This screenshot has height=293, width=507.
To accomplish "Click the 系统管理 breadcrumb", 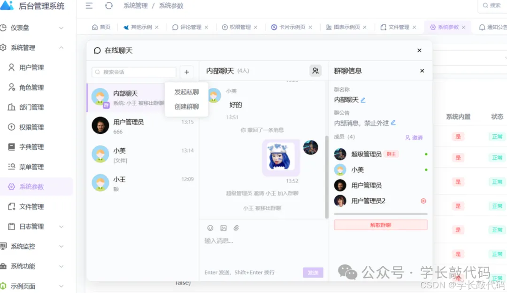I will coord(136,6).
